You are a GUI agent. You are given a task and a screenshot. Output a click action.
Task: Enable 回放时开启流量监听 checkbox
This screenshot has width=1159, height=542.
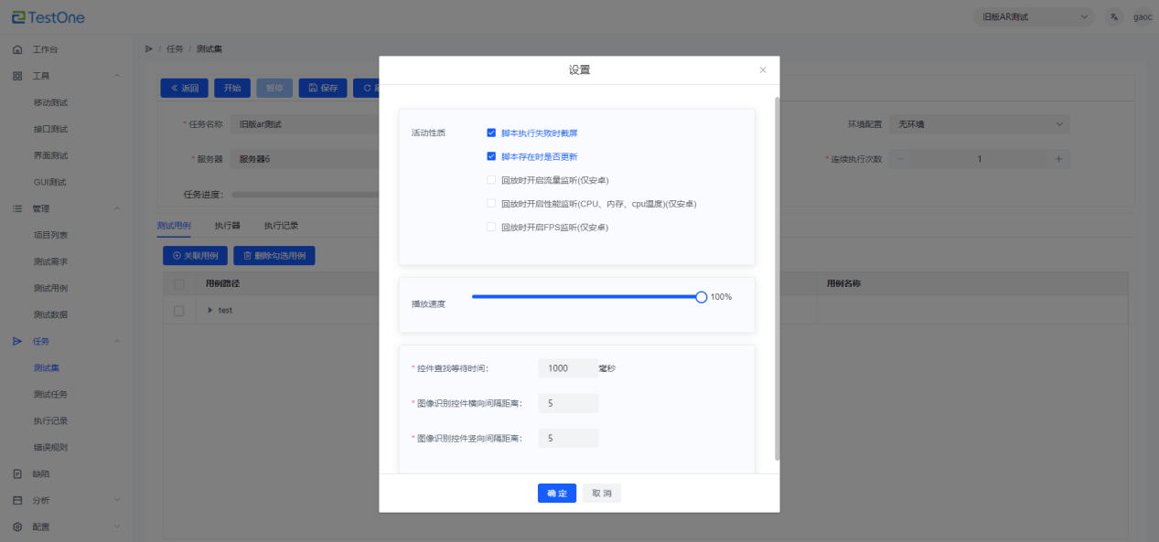click(491, 180)
